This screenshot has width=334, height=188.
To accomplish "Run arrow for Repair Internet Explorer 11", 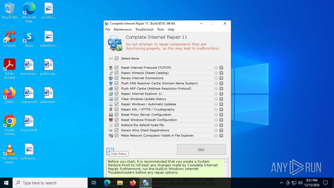I will [x=221, y=94].
